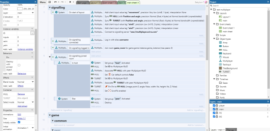Click the System icon in event 3
This screenshot has width=270, height=131.
[56, 12]
